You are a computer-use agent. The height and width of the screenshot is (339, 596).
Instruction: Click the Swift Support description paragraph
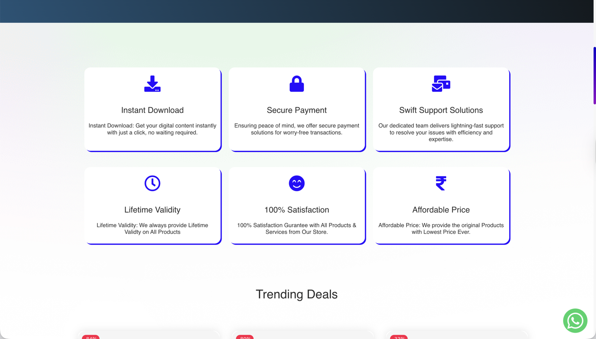tap(441, 132)
